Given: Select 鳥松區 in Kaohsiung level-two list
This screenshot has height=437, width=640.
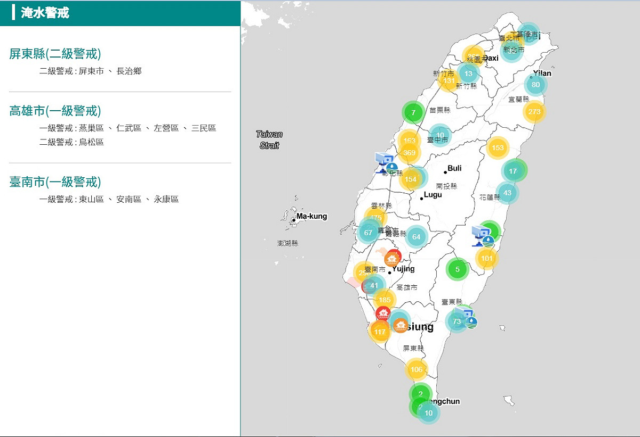Looking at the screenshot, I should [91, 142].
